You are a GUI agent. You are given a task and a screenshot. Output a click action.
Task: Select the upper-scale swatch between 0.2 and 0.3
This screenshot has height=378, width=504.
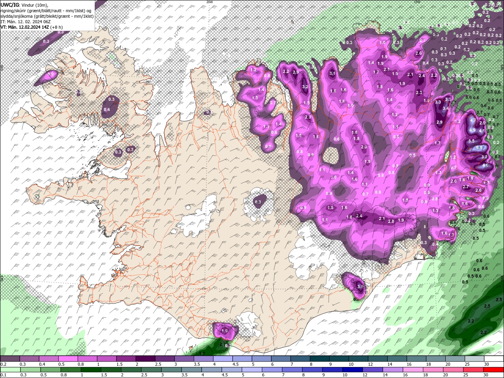10,359
